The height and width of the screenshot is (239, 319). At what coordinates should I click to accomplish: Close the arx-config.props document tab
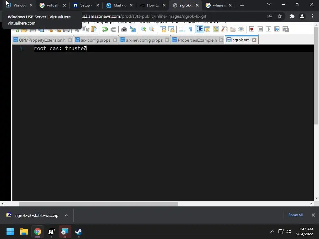click(x=115, y=40)
